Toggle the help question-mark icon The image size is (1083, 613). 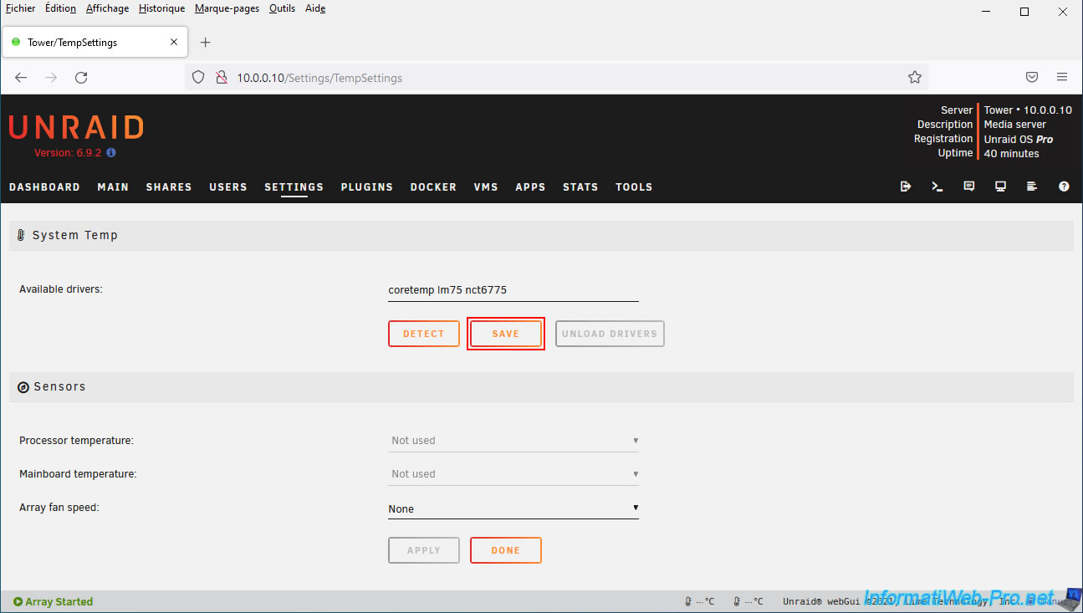(1064, 186)
